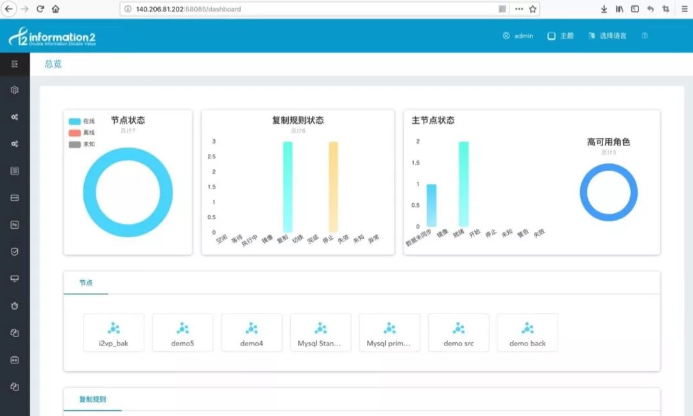Open the demo back node card
The image size is (693, 416).
(527, 333)
